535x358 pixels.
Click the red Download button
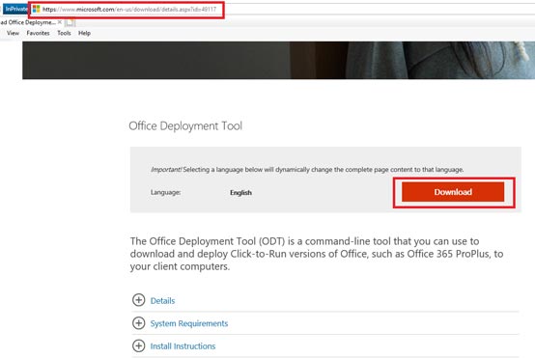(x=453, y=192)
